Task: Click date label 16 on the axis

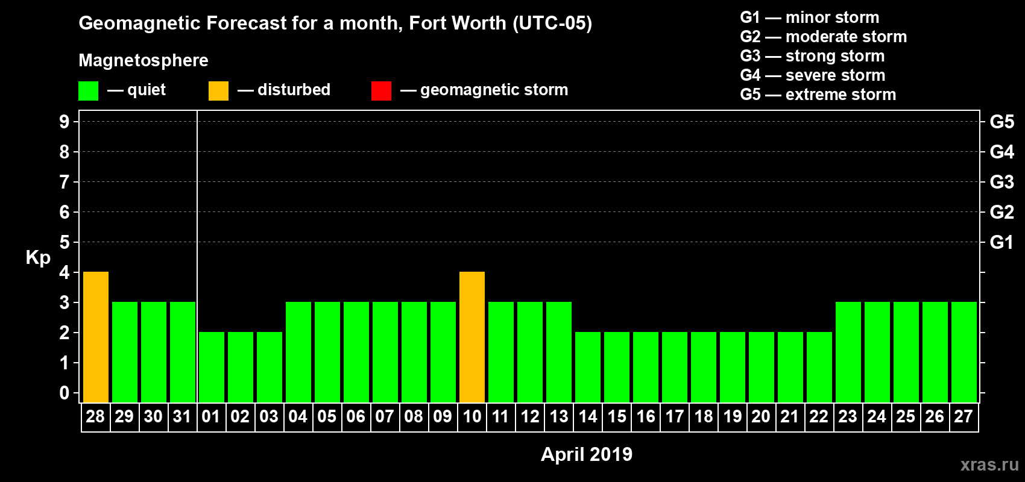Action: [646, 417]
